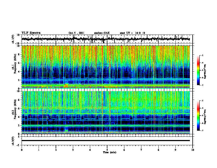Click time axis tick label "5"
Image resolution: width=217 pixels, height=168 pixels.
pyautogui.click(x=107, y=150)
